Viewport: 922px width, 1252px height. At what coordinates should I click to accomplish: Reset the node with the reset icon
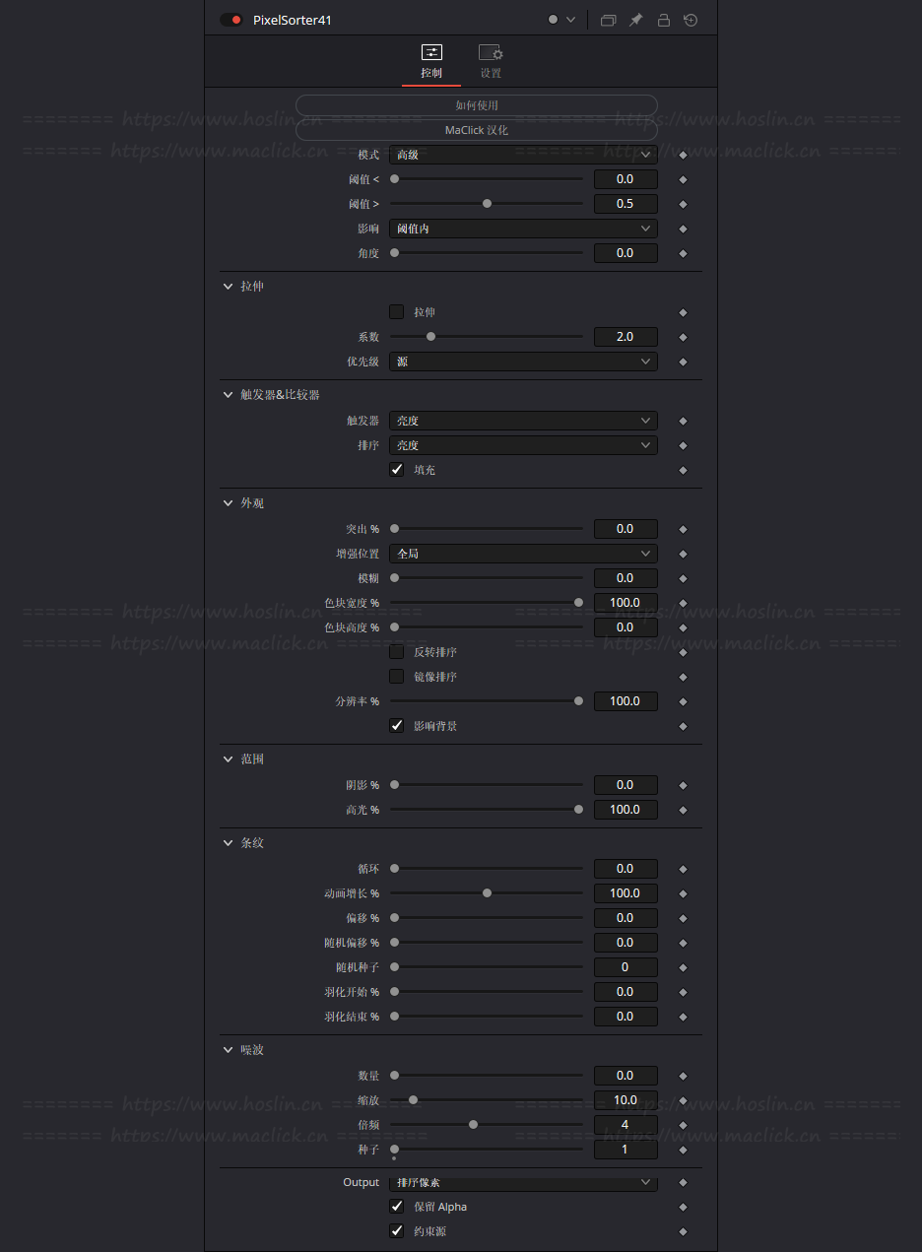coord(691,20)
